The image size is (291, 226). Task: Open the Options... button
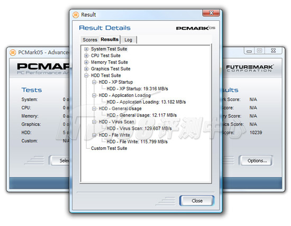(x=257, y=160)
